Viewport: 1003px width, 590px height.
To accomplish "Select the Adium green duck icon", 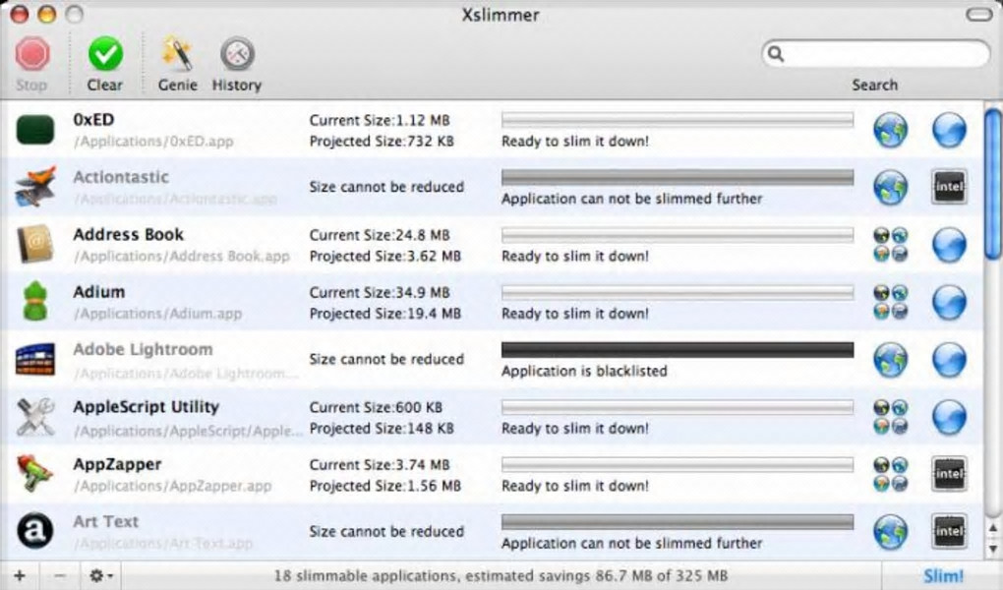I will coord(35,302).
